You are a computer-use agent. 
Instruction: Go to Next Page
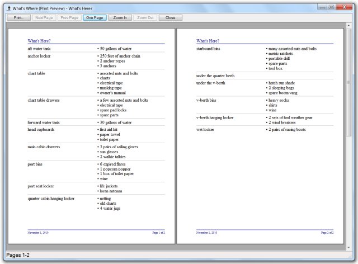43,18
